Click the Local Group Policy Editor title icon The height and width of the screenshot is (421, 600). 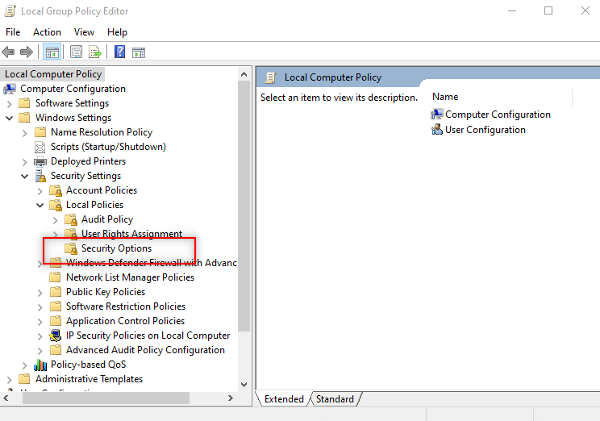10,11
